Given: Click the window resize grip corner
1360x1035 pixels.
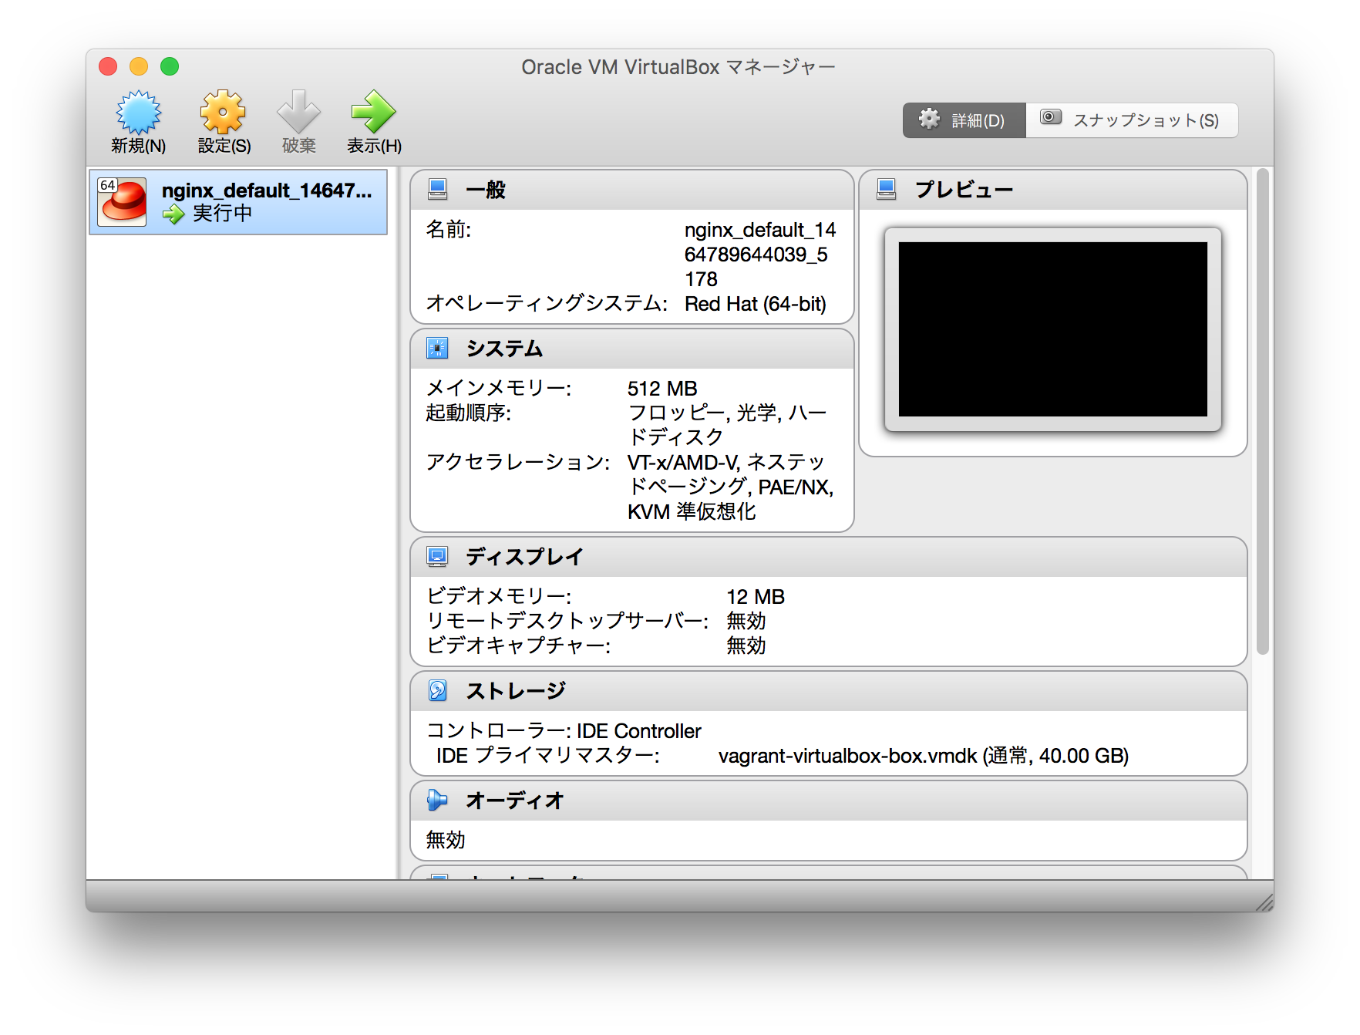Looking at the screenshot, I should pos(1264,902).
